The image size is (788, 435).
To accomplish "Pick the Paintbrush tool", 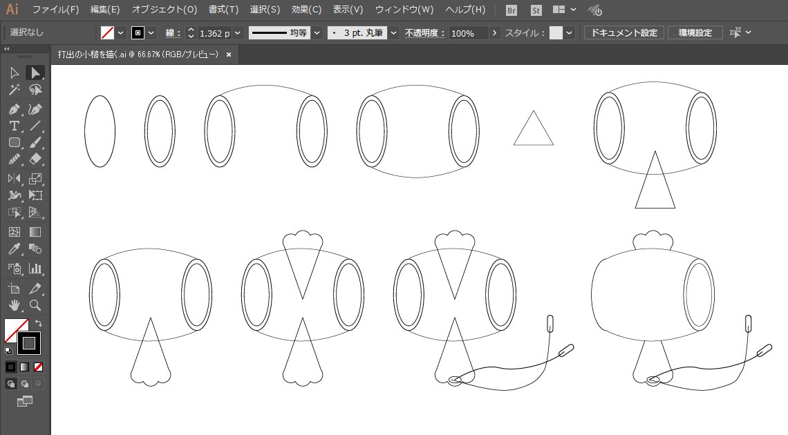I will pyautogui.click(x=35, y=142).
